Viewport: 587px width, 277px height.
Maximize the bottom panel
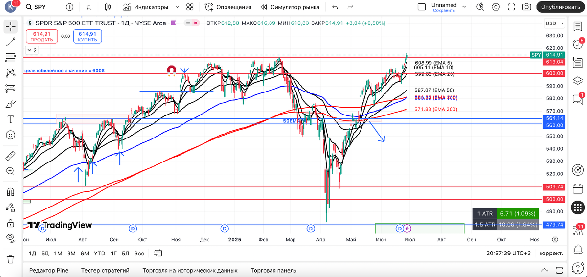tap(559, 270)
